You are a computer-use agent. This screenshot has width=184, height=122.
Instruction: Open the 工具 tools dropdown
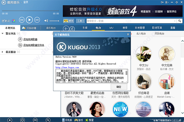80,21
